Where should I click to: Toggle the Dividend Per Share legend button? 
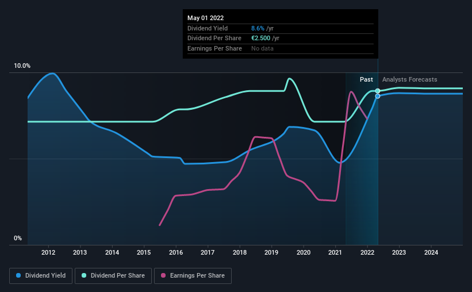click(113, 276)
